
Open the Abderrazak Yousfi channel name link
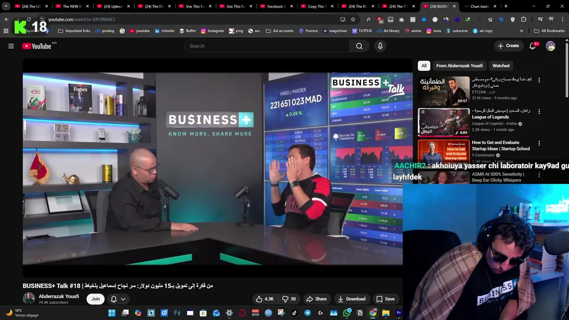point(59,296)
